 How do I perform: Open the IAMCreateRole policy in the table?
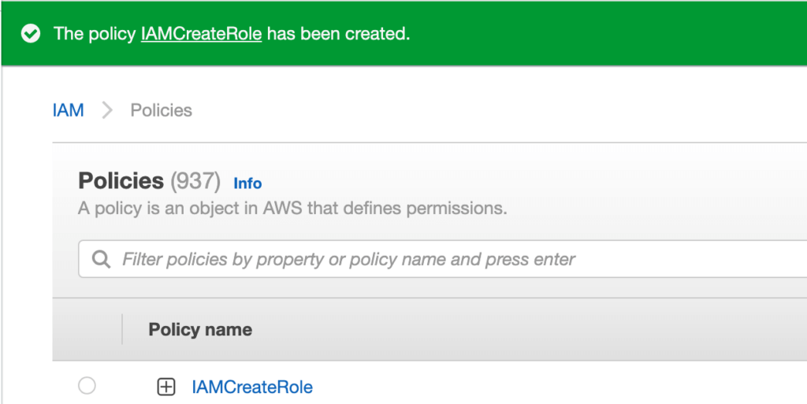(x=252, y=387)
